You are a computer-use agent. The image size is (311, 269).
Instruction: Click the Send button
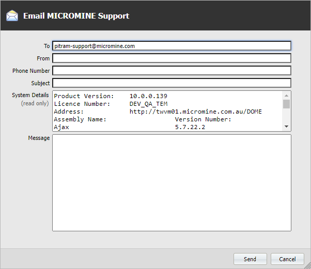pos(250,259)
